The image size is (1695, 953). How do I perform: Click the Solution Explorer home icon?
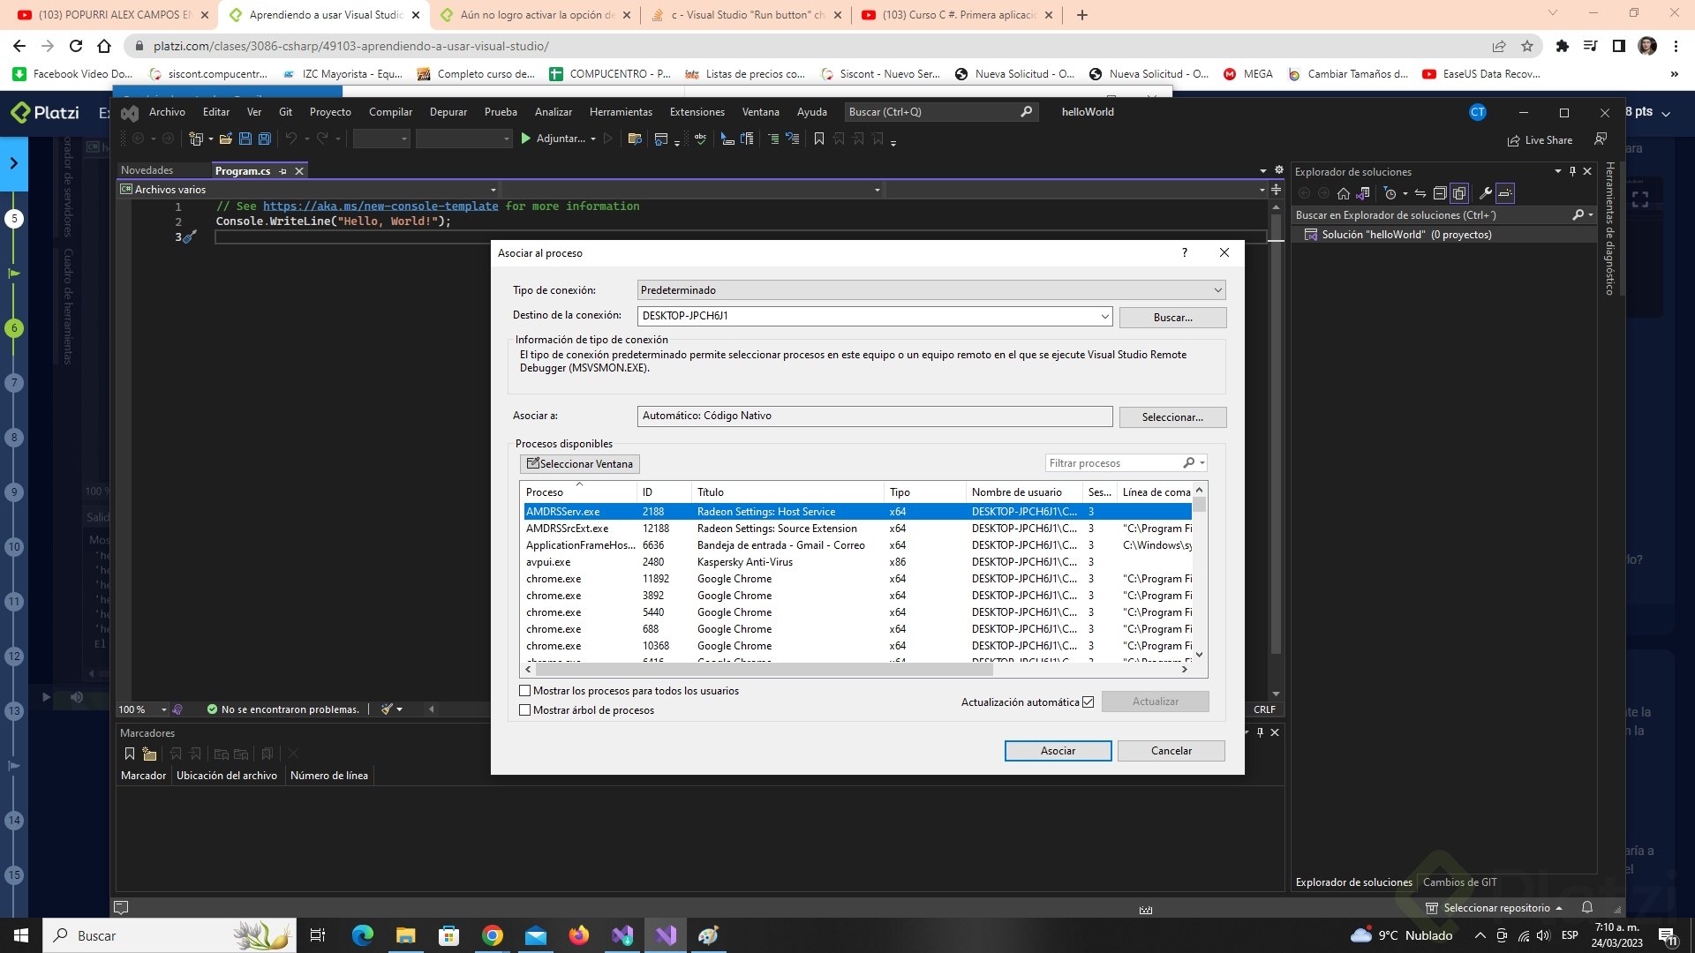pos(1343,193)
